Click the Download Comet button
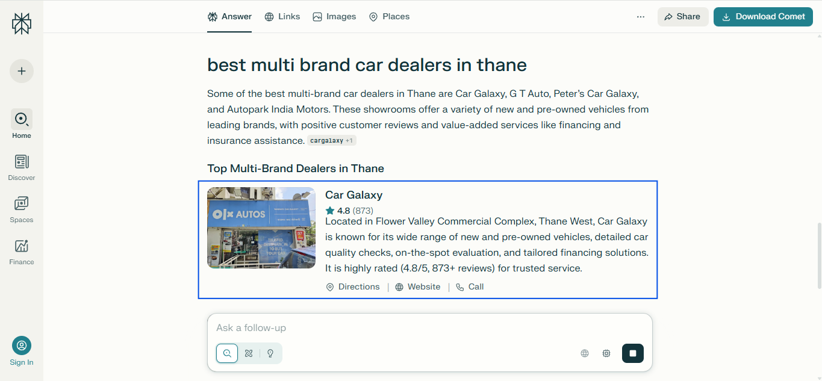This screenshot has height=381, width=822. (x=763, y=16)
